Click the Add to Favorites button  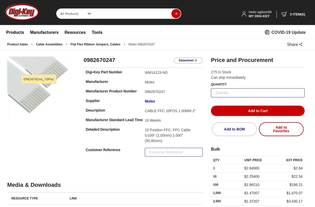click(281, 129)
